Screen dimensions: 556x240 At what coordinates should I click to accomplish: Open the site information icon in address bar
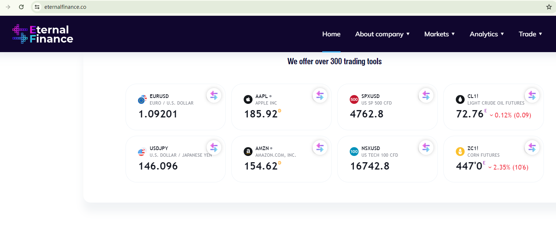(37, 7)
